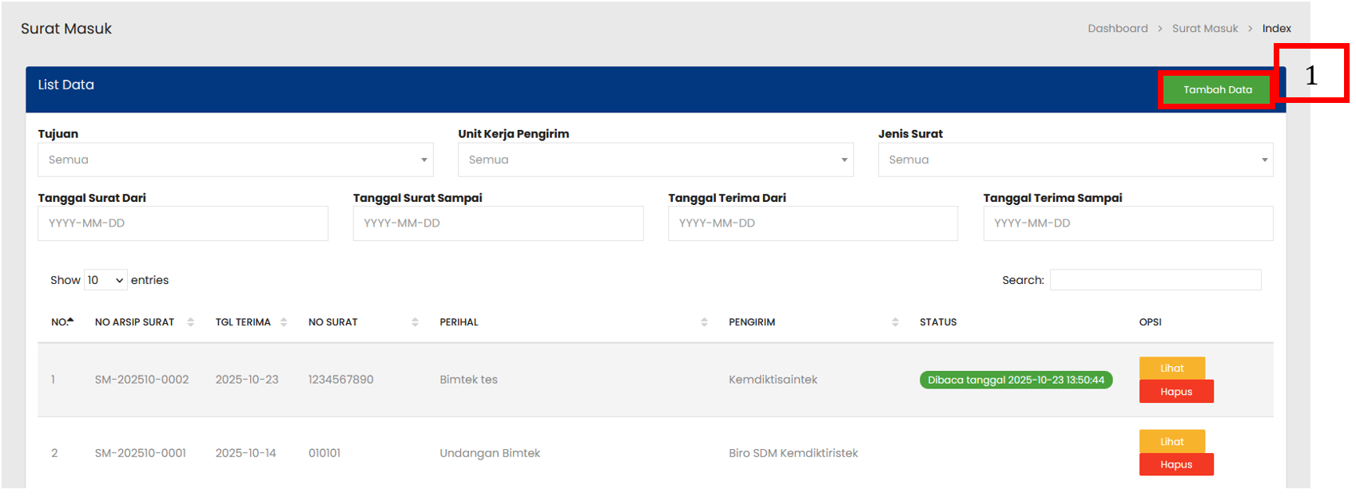Viewport: 1356px width, 497px height.
Task: Expand the Unit Kerja Pengirim dropdown
Action: coord(655,160)
